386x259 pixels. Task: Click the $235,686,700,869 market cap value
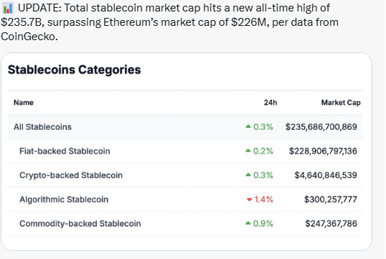coord(321,127)
